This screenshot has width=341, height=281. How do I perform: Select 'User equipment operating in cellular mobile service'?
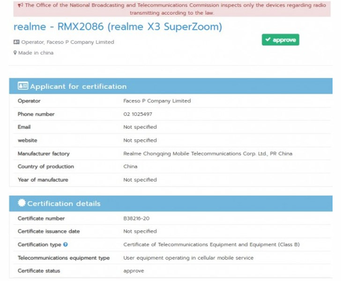coord(188,258)
